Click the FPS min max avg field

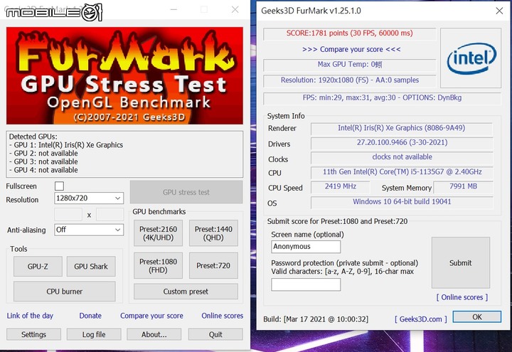(x=382, y=98)
